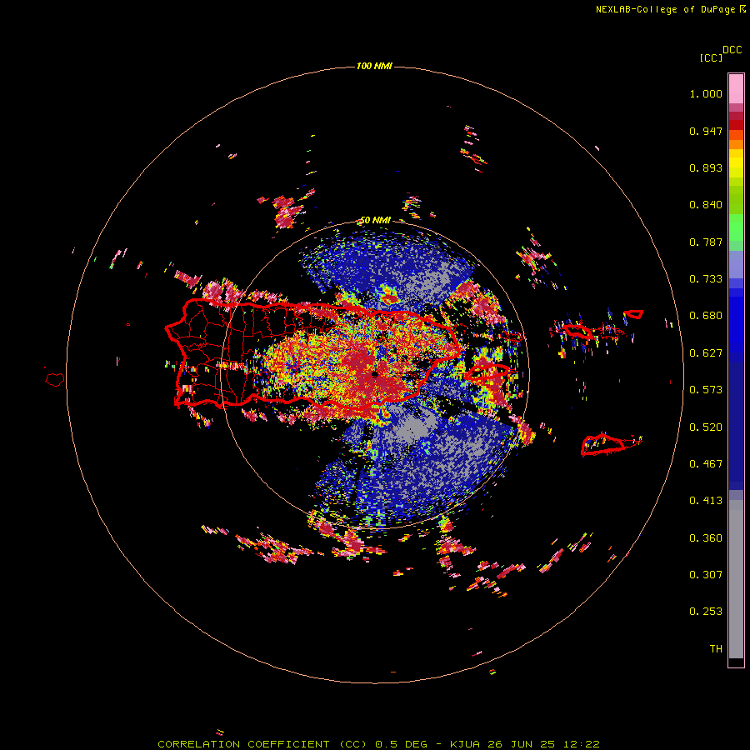Select the 0.253 colorbar value

706,612
